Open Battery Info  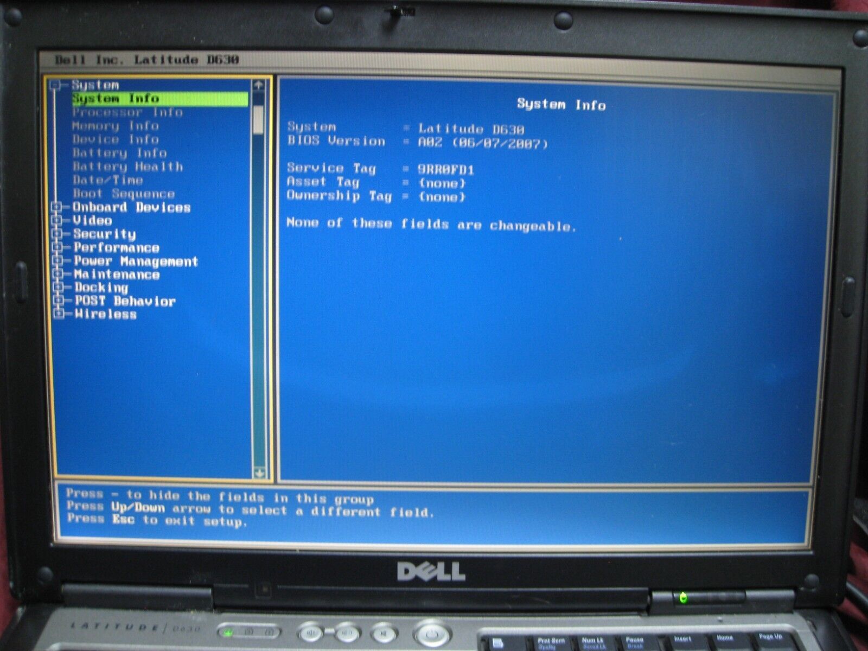[x=120, y=153]
